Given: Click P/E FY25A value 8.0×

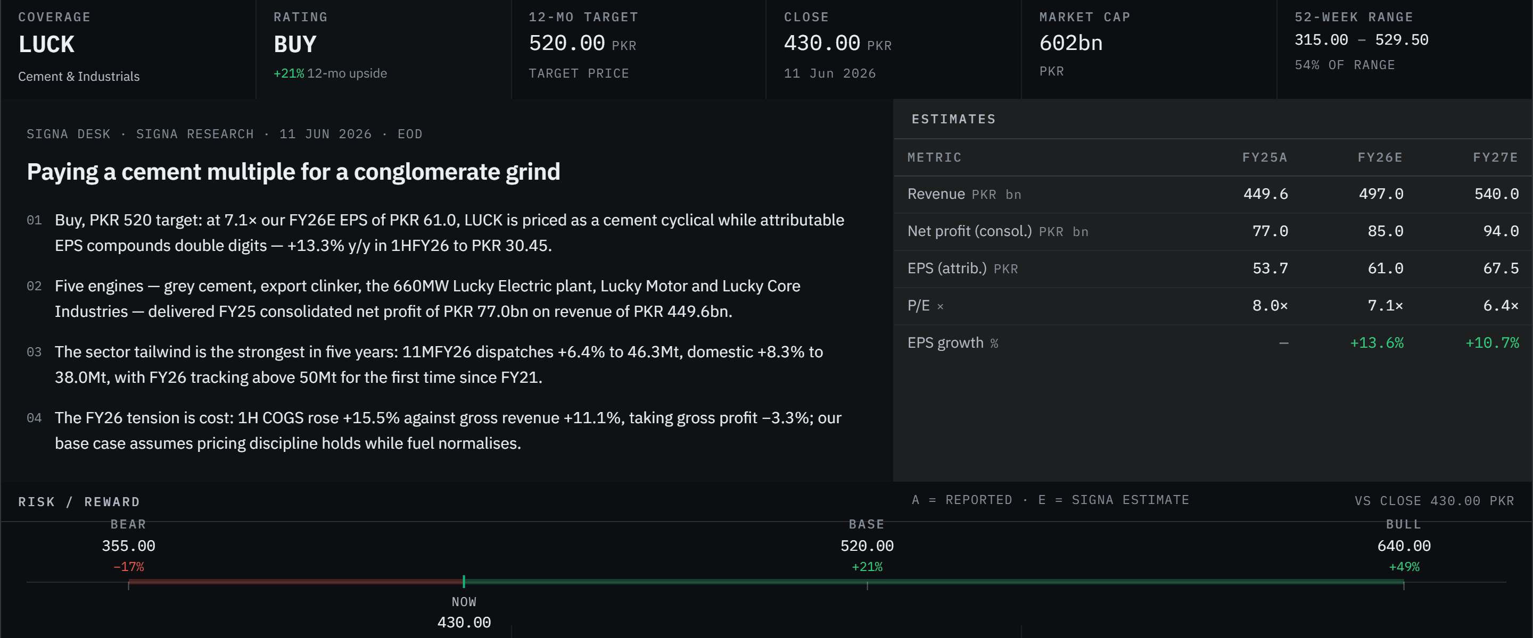Looking at the screenshot, I should pyautogui.click(x=1270, y=306).
